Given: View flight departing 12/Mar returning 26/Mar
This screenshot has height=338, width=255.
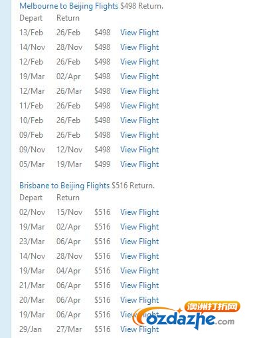Looking at the screenshot, I should click(139, 91).
